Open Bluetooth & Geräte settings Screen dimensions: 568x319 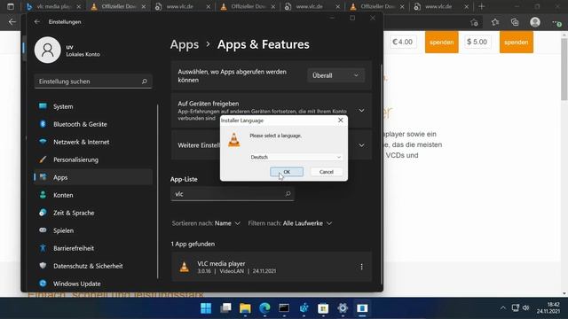pos(92,124)
